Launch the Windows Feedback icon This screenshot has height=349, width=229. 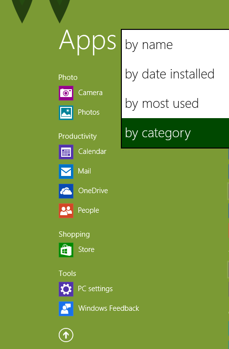(66, 308)
